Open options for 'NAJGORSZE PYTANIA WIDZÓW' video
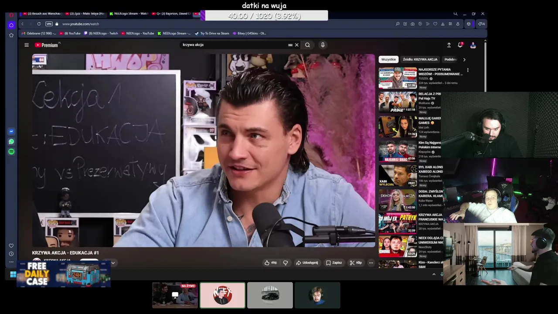 click(x=468, y=70)
